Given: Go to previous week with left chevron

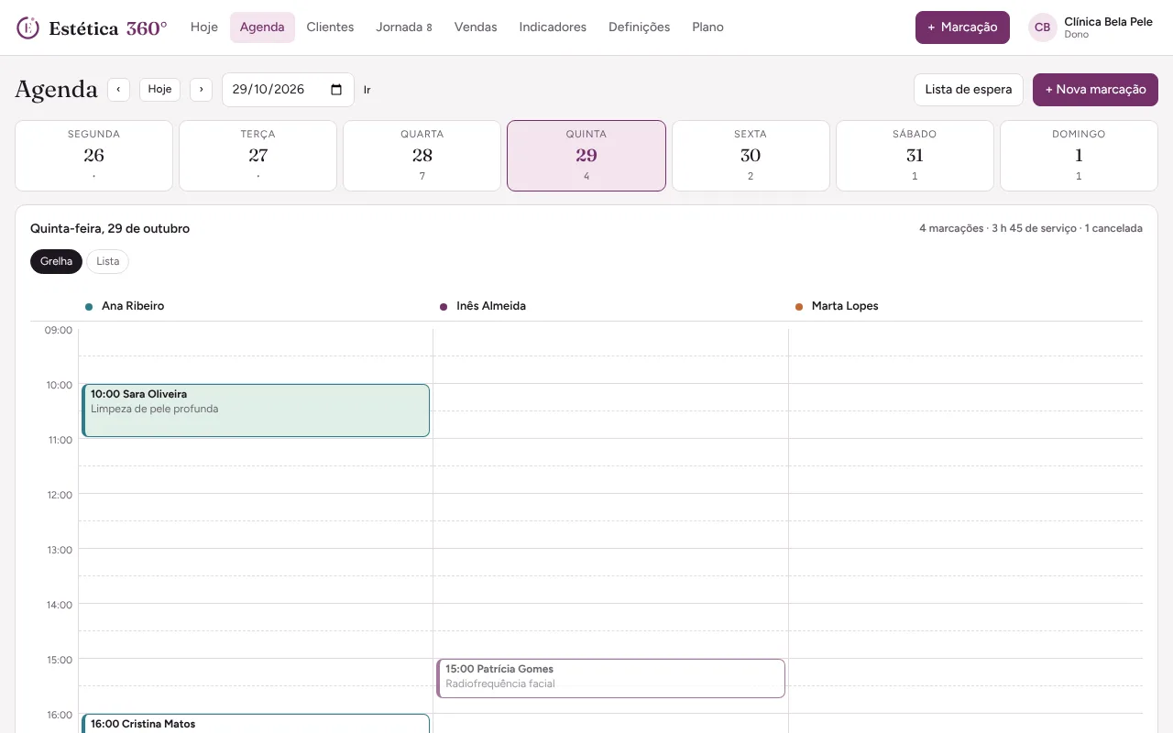Looking at the screenshot, I should (118, 90).
